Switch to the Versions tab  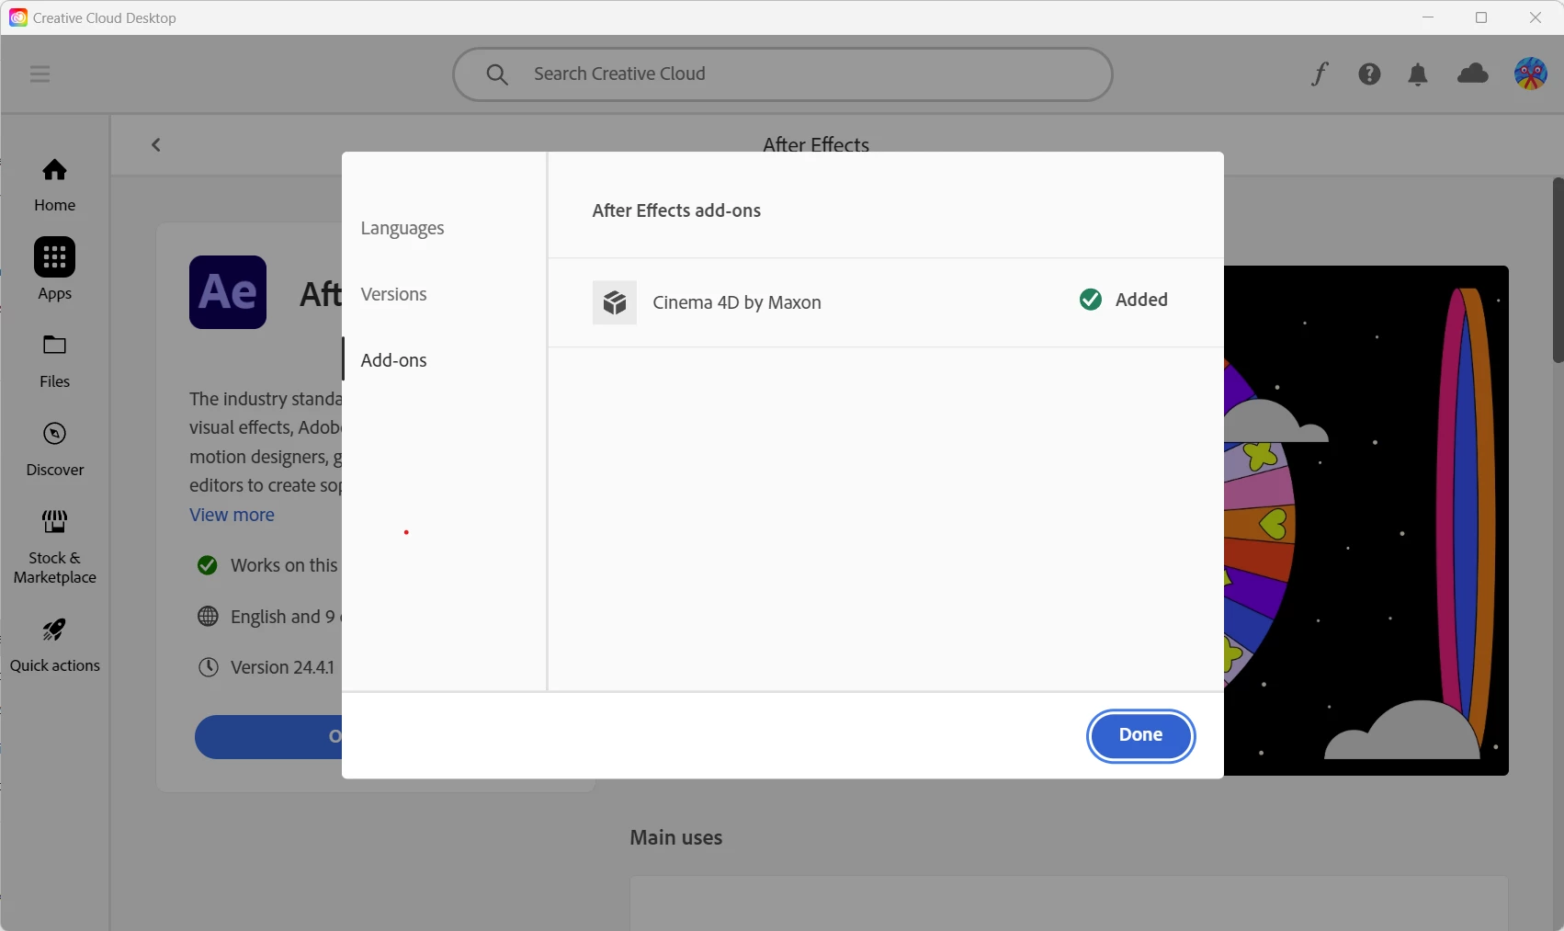pos(393,294)
